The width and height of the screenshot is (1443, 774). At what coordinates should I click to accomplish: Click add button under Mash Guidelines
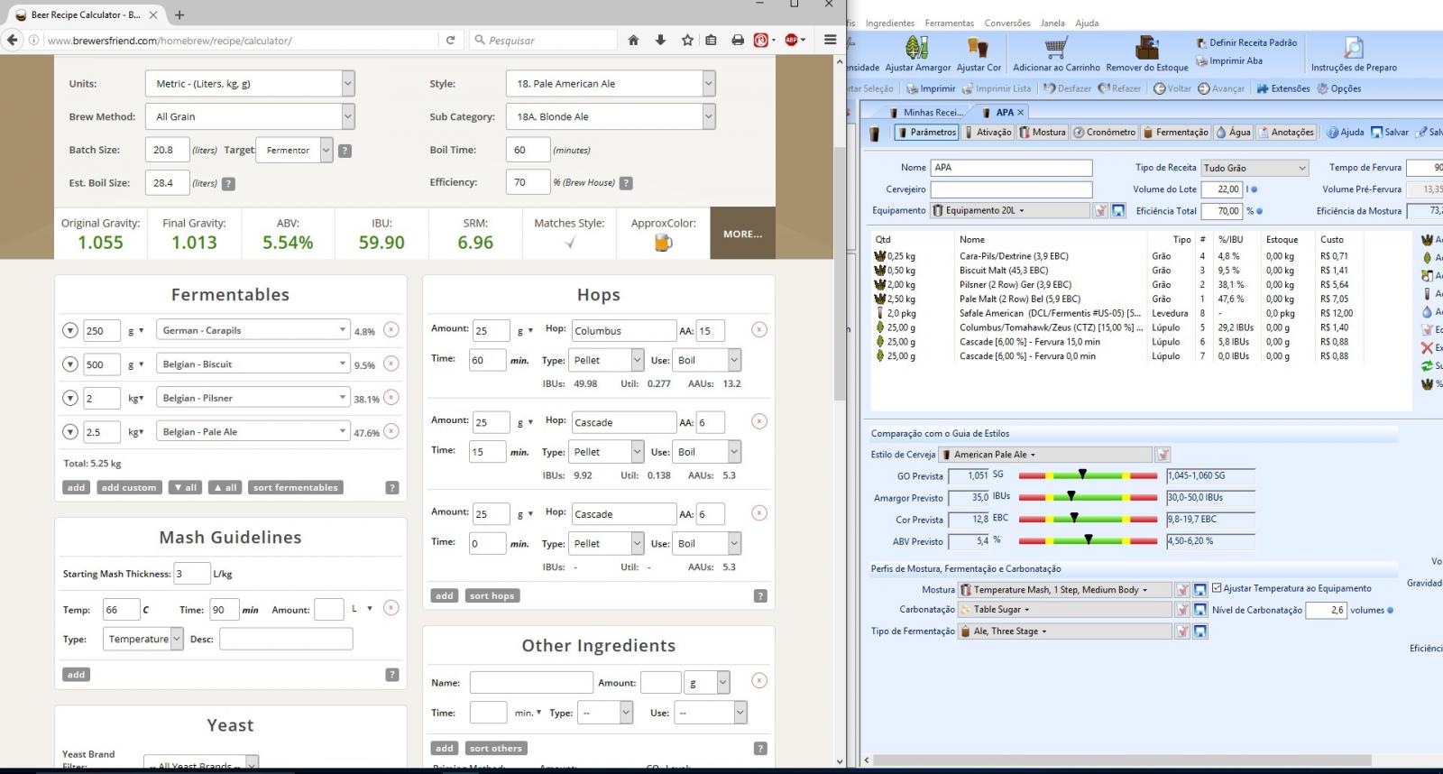76,674
